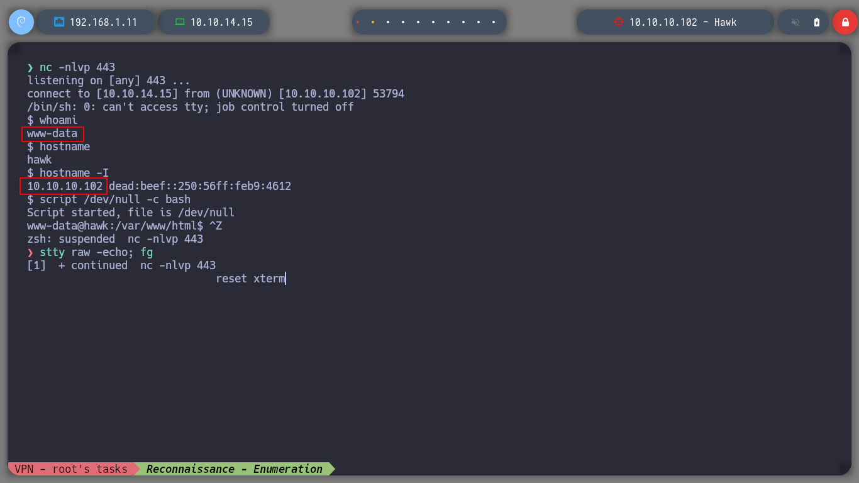Screen dimensions: 859x483
Task: Click the battery status icon
Action: (817, 22)
